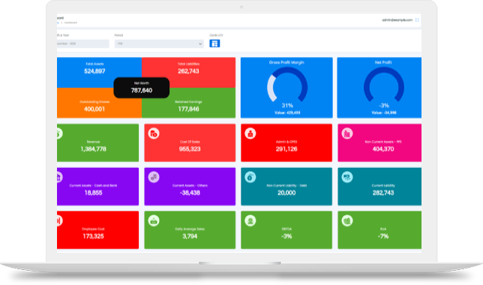Click the EBITDA card icon
This screenshot has width=483, height=285.
[250, 220]
